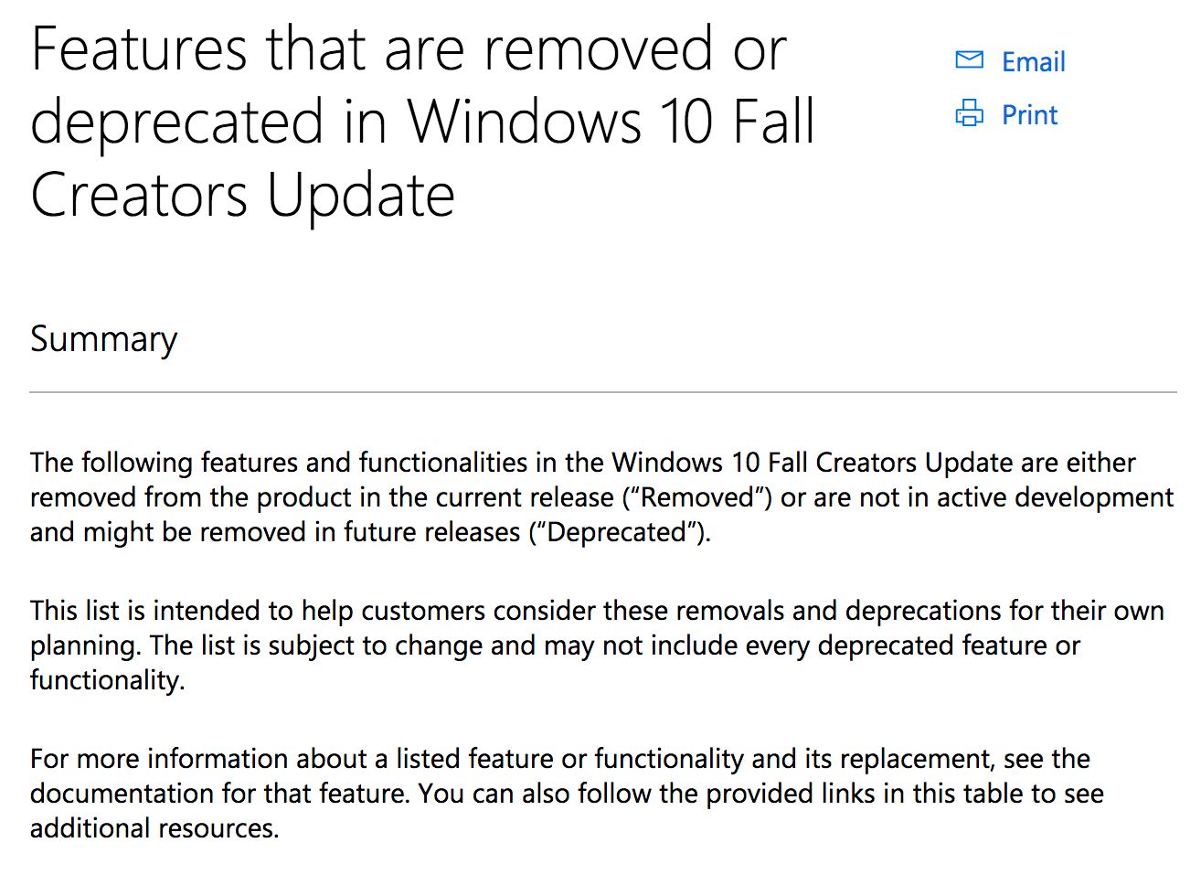The height and width of the screenshot is (896, 1190).
Task: Open the Email link text
Action: (1033, 62)
